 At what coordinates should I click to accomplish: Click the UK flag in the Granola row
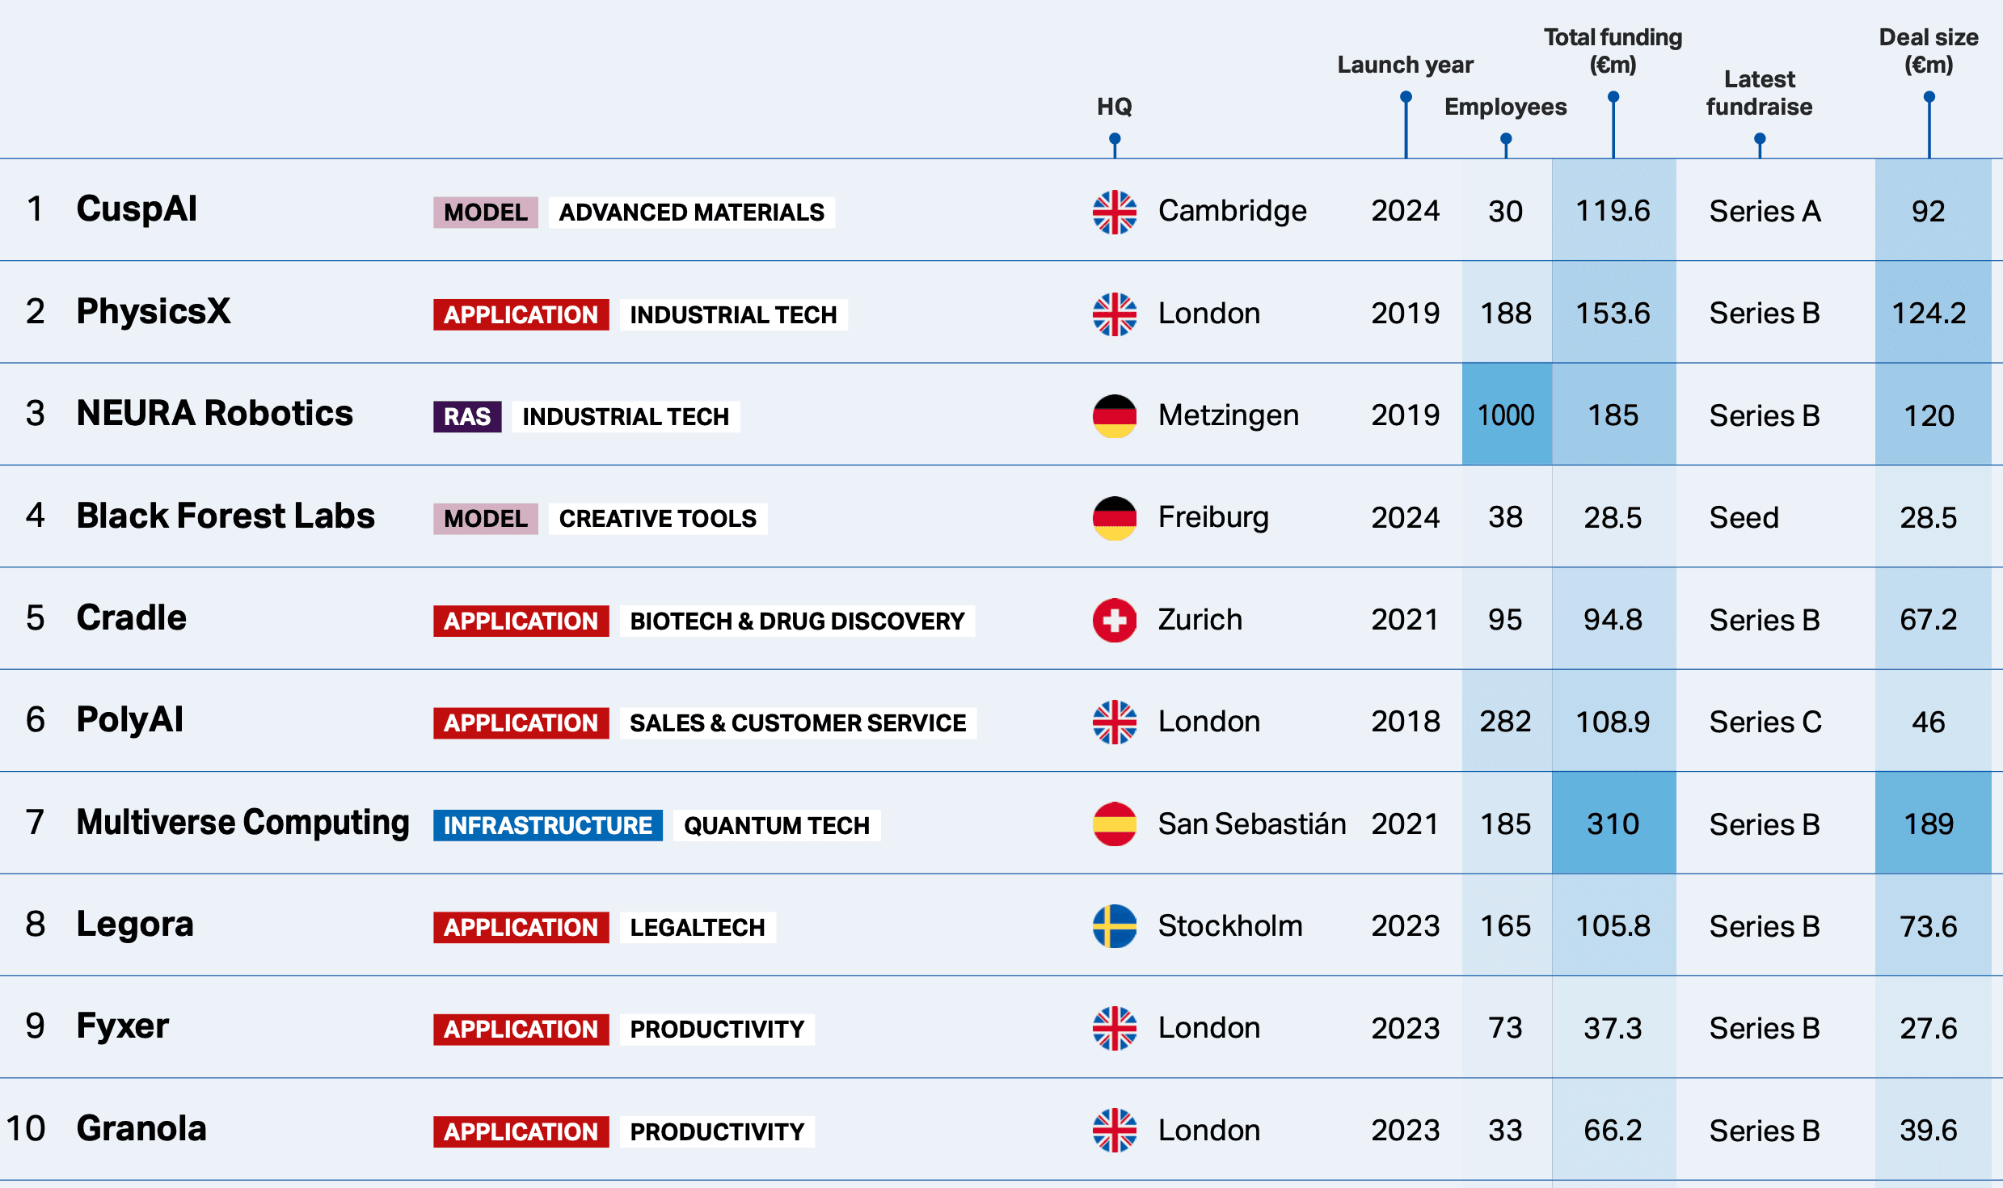1114,1131
